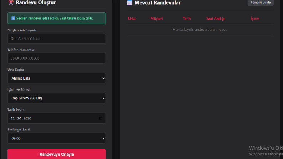Click the Mevcut Randevular heading
283x159 pixels.
pos(158,3)
